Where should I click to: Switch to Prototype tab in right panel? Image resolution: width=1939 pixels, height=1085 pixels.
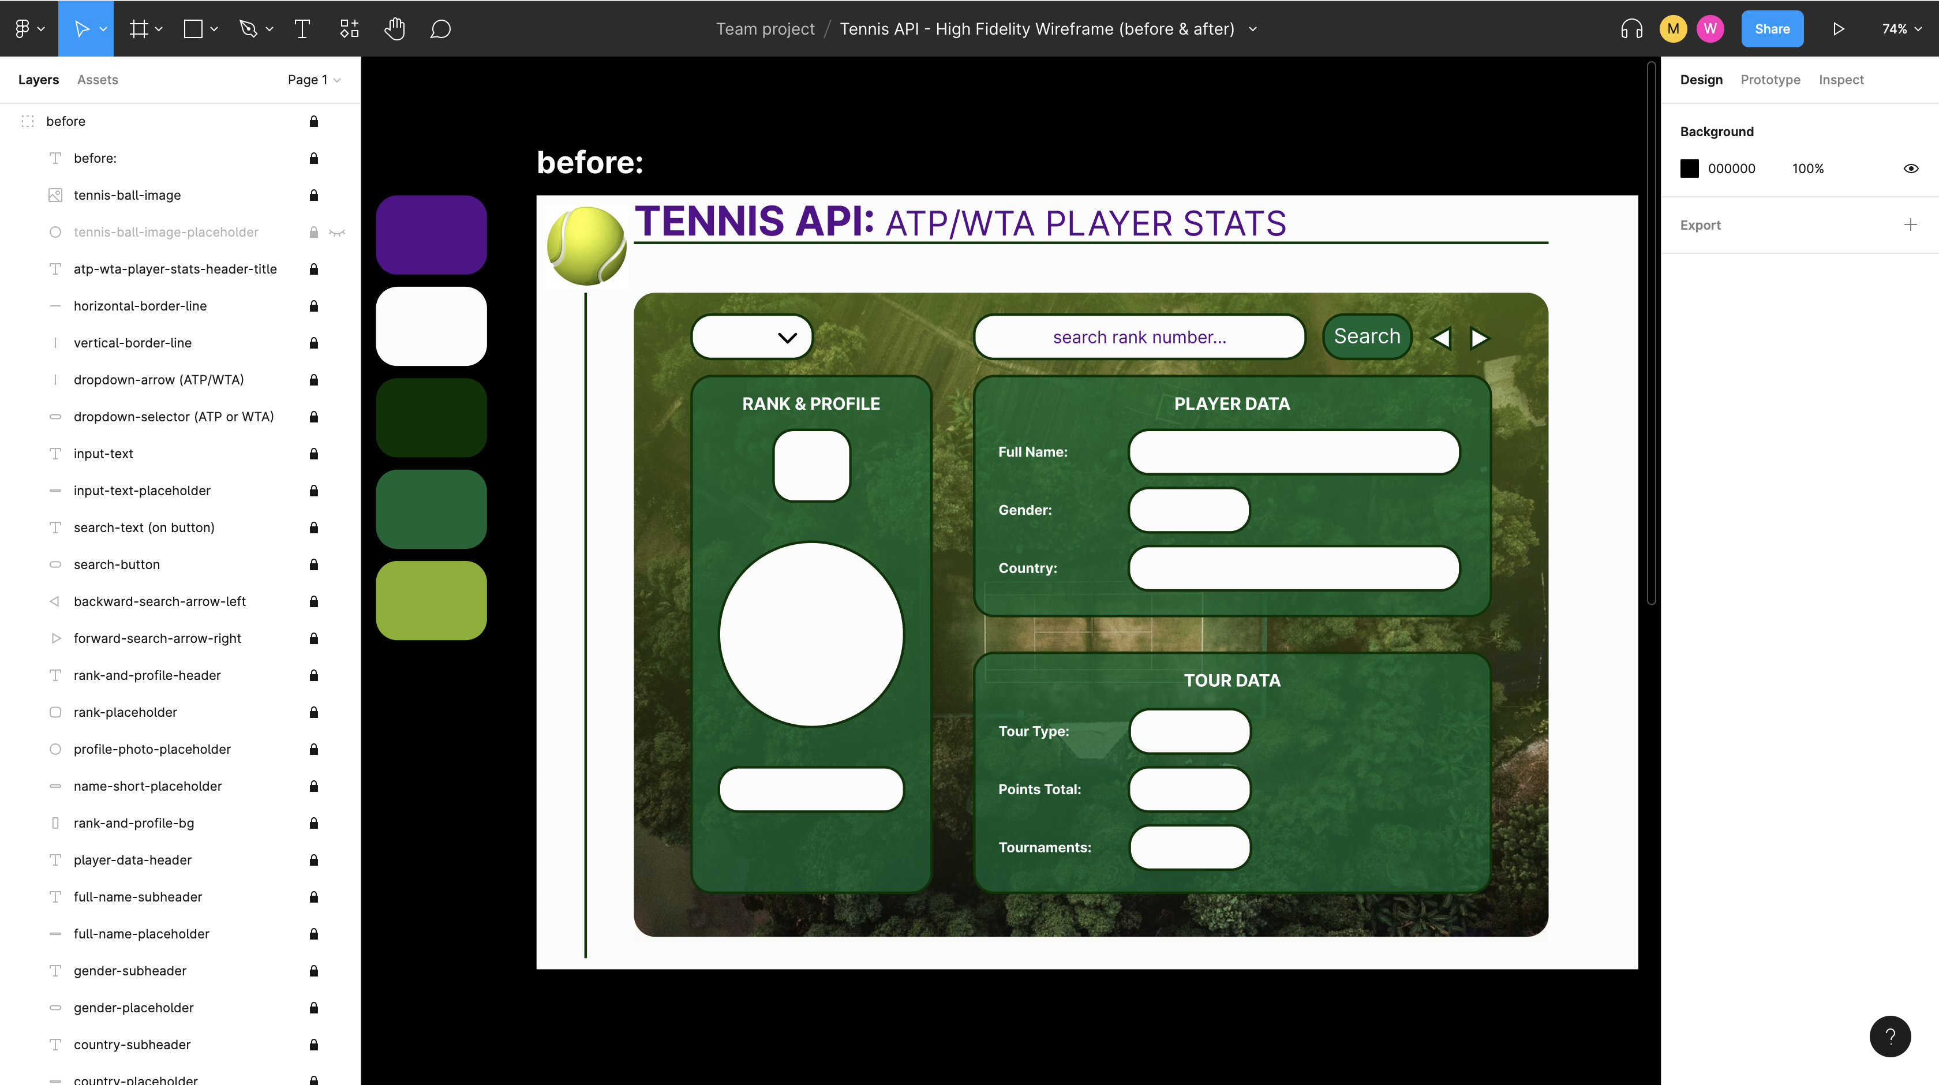click(1771, 78)
